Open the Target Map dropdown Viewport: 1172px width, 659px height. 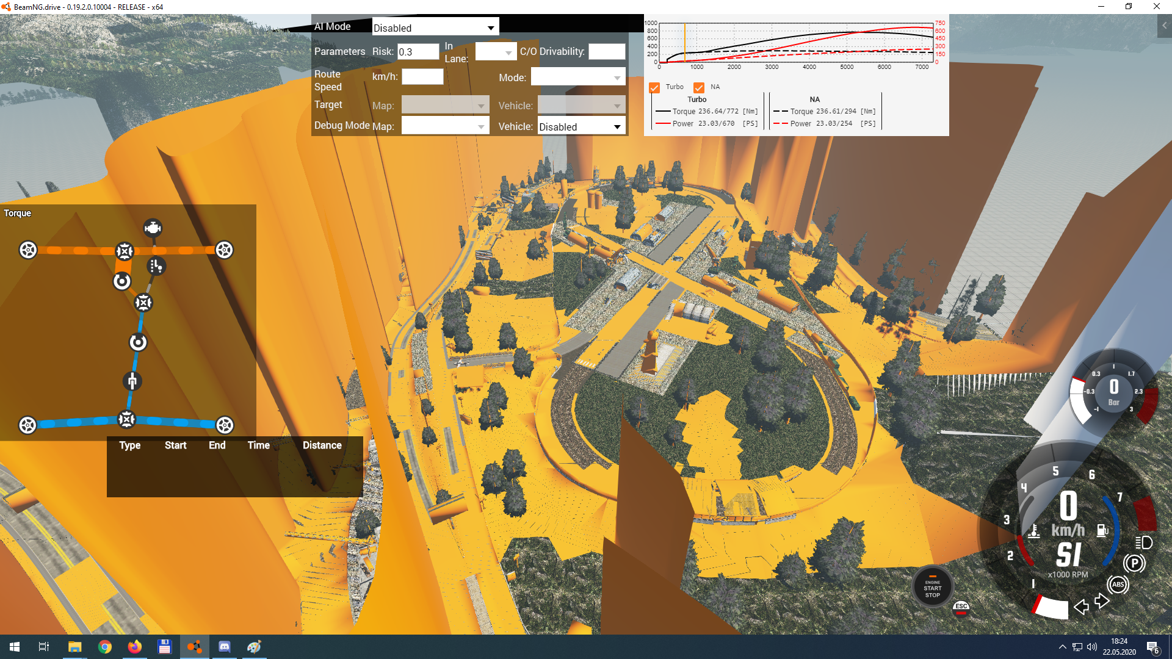click(445, 106)
